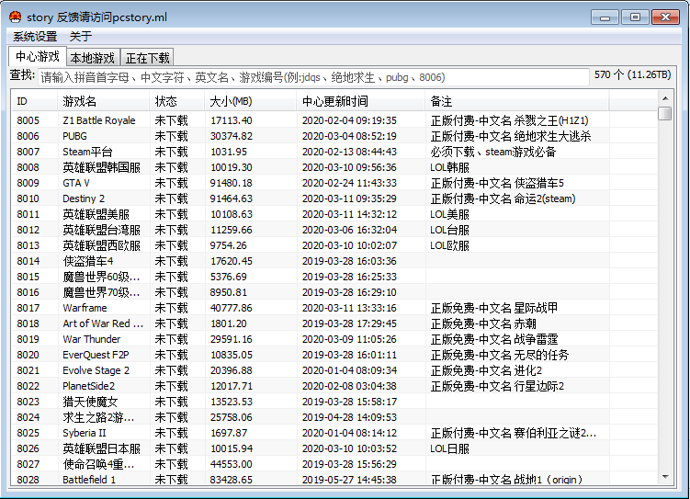Click ID cell 8024
The width and height of the screenshot is (690, 499).
pos(28,417)
